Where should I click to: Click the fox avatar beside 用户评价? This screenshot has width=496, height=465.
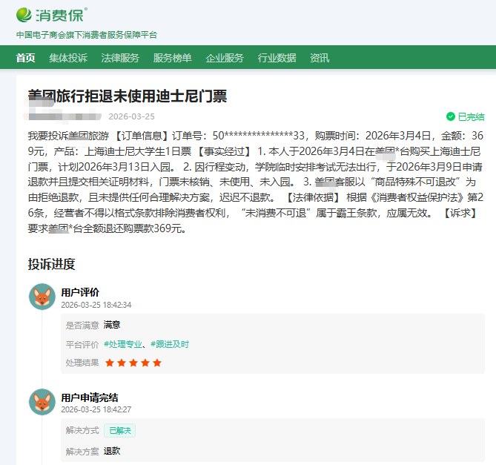tap(42, 297)
